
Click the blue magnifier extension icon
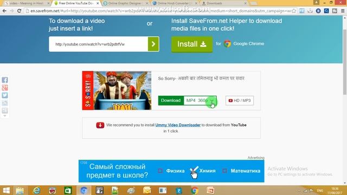326,11
